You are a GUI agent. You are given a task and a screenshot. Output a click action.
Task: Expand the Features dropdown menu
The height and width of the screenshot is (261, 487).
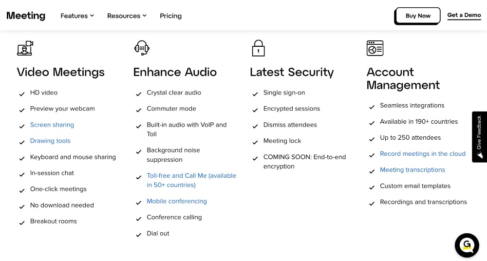[77, 16]
